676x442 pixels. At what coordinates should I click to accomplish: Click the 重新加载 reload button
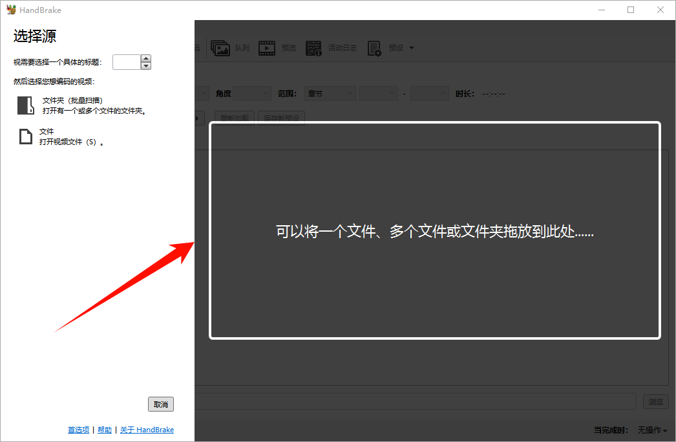(x=235, y=118)
